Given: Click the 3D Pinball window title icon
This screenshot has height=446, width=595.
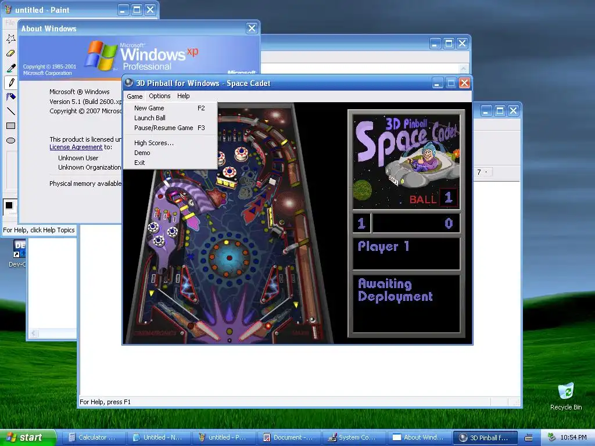Looking at the screenshot, I should point(129,82).
